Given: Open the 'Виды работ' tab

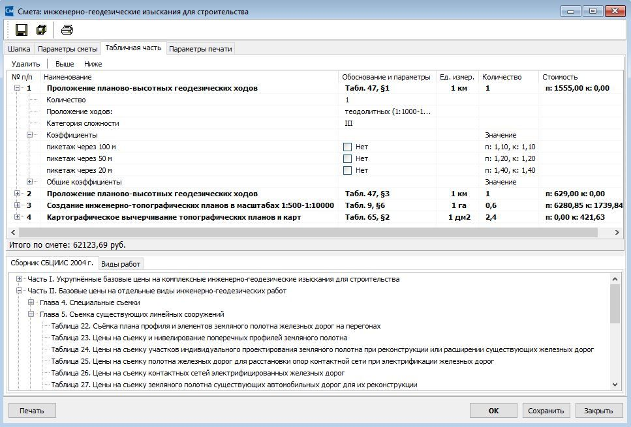Looking at the screenshot, I should coord(121,264).
